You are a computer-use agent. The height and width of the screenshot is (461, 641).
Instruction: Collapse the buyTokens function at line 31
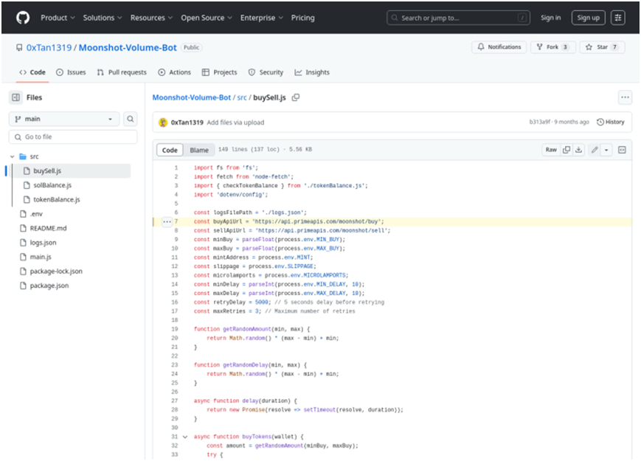click(x=185, y=437)
